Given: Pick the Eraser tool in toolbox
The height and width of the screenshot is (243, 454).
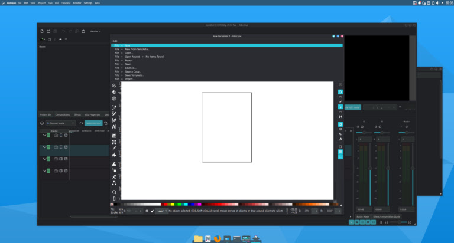Looking at the screenshot, I should (x=114, y=176).
